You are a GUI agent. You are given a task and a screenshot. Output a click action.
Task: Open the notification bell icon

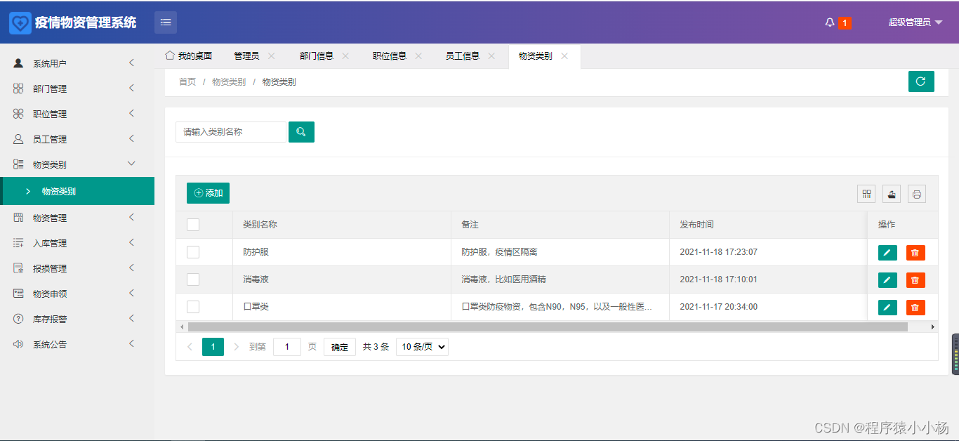pos(830,22)
